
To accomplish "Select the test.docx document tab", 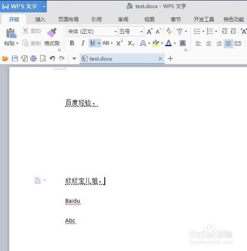I will tap(122, 58).
